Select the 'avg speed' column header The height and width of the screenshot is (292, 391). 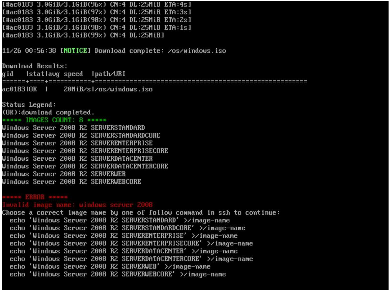pyautogui.click(x=66, y=74)
